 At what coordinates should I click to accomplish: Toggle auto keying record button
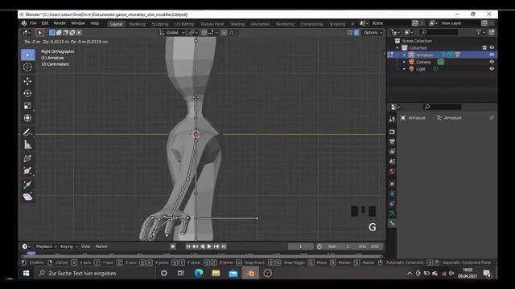tap(173, 246)
